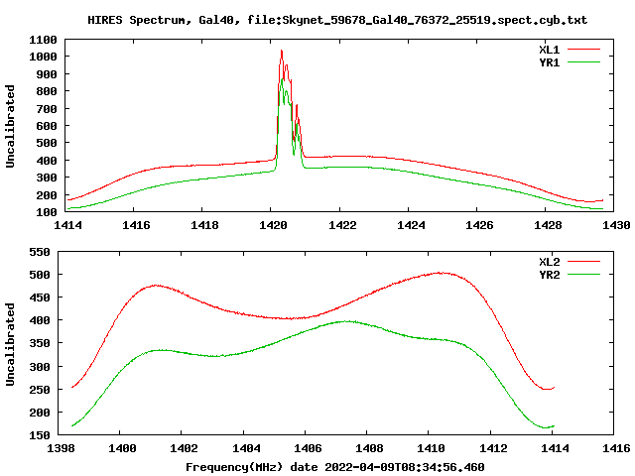The width and height of the screenshot is (635, 476).
Task: Click the 700 y-axis tick label
Action: coord(47,109)
